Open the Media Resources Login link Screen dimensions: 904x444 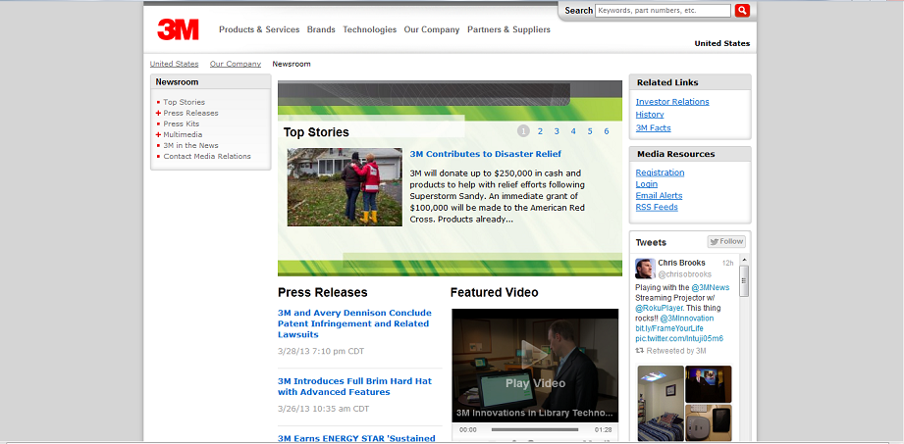pyautogui.click(x=646, y=183)
